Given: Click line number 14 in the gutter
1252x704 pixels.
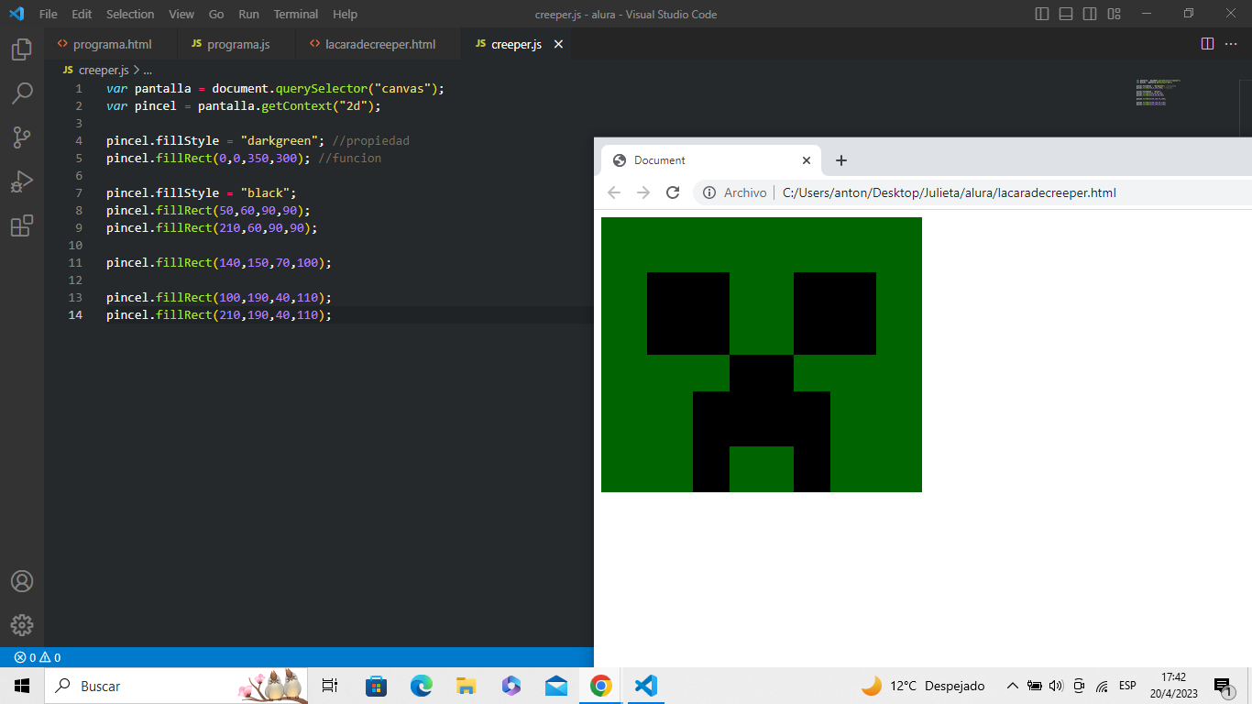Looking at the screenshot, I should pyautogui.click(x=75, y=314).
